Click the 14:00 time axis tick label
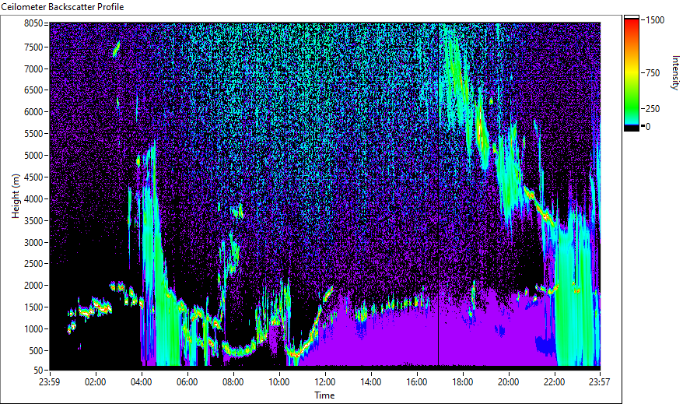This screenshot has height=404, width=683. (371, 382)
